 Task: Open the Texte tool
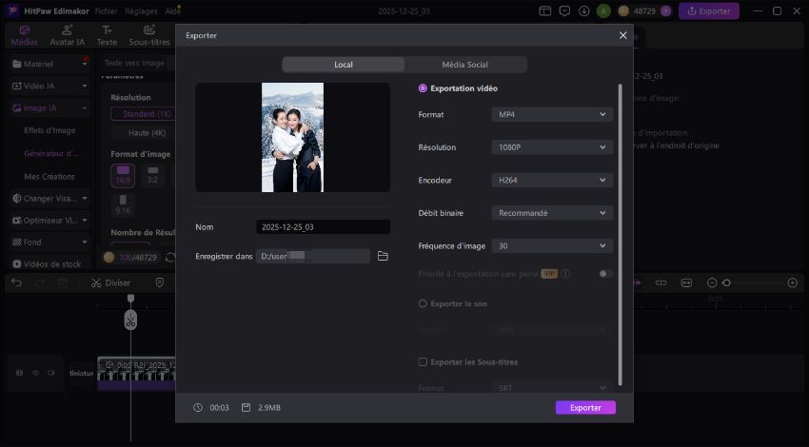tap(107, 35)
